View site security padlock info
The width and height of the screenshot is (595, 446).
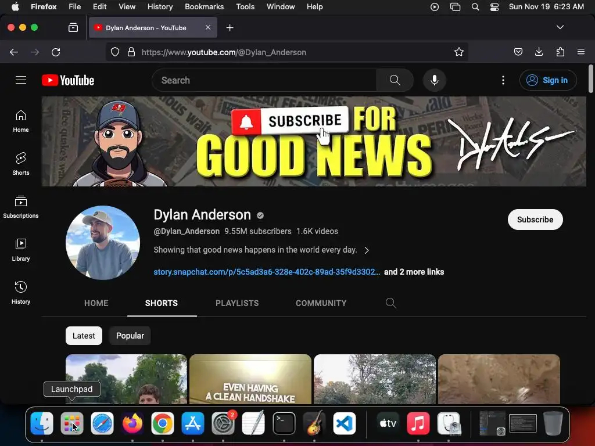[131, 52]
